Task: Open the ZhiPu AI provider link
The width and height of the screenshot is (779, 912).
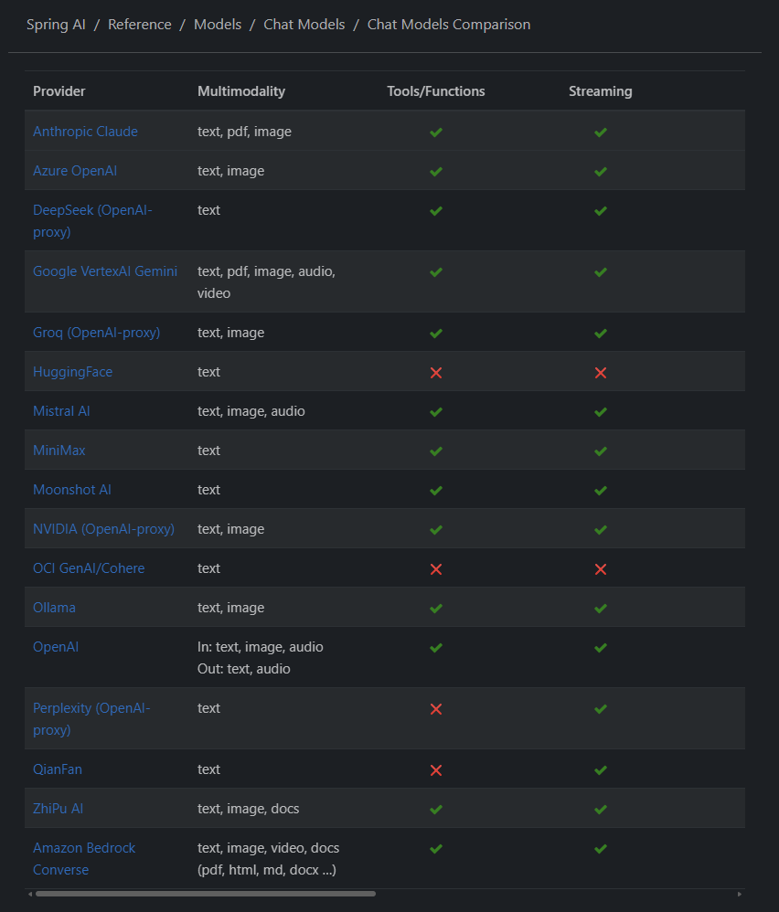Action: coord(58,809)
